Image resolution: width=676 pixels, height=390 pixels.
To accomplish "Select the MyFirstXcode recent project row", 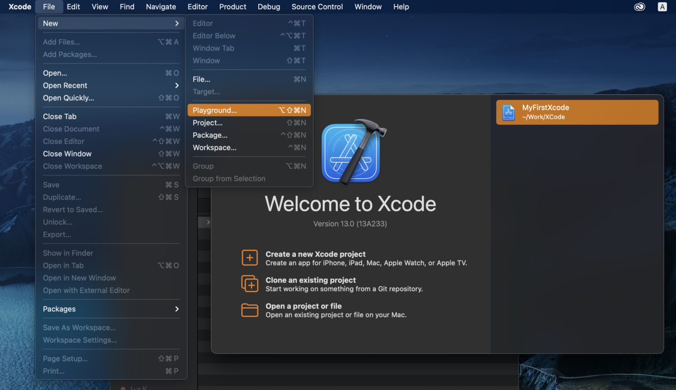I will (577, 112).
